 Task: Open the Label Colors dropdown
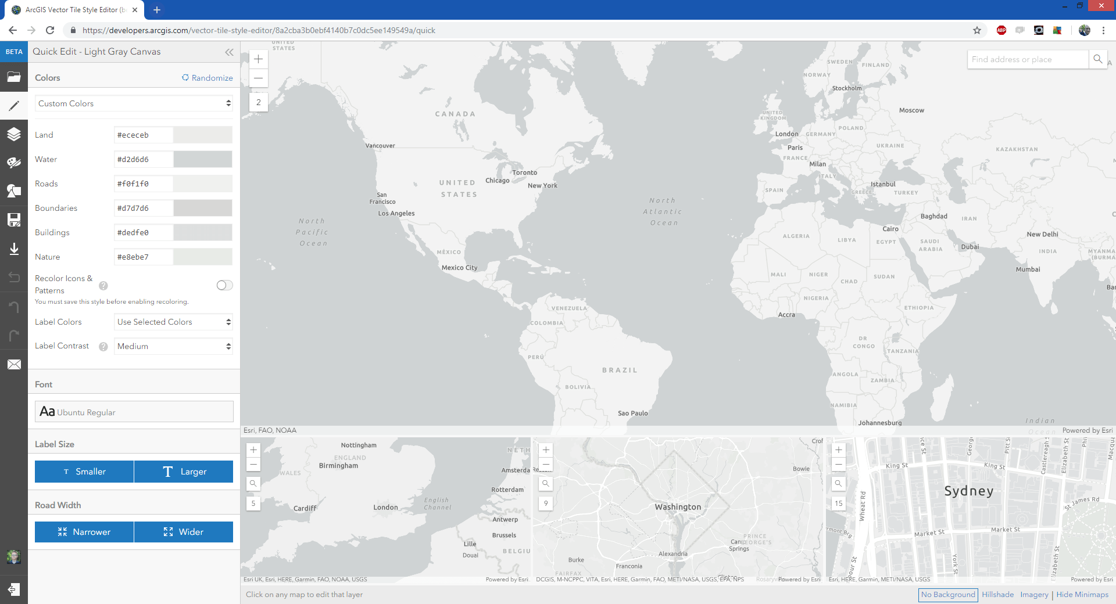click(x=173, y=322)
